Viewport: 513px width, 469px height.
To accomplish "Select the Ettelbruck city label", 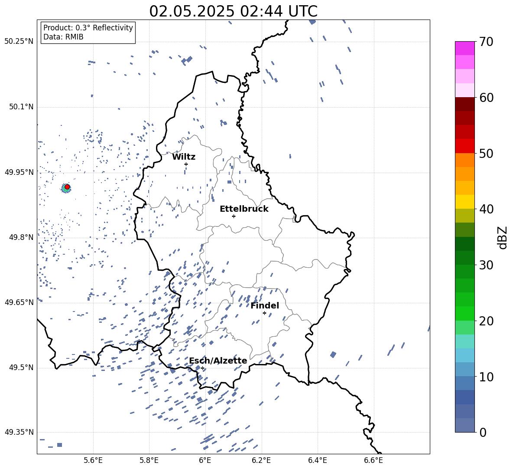I will pyautogui.click(x=244, y=209).
